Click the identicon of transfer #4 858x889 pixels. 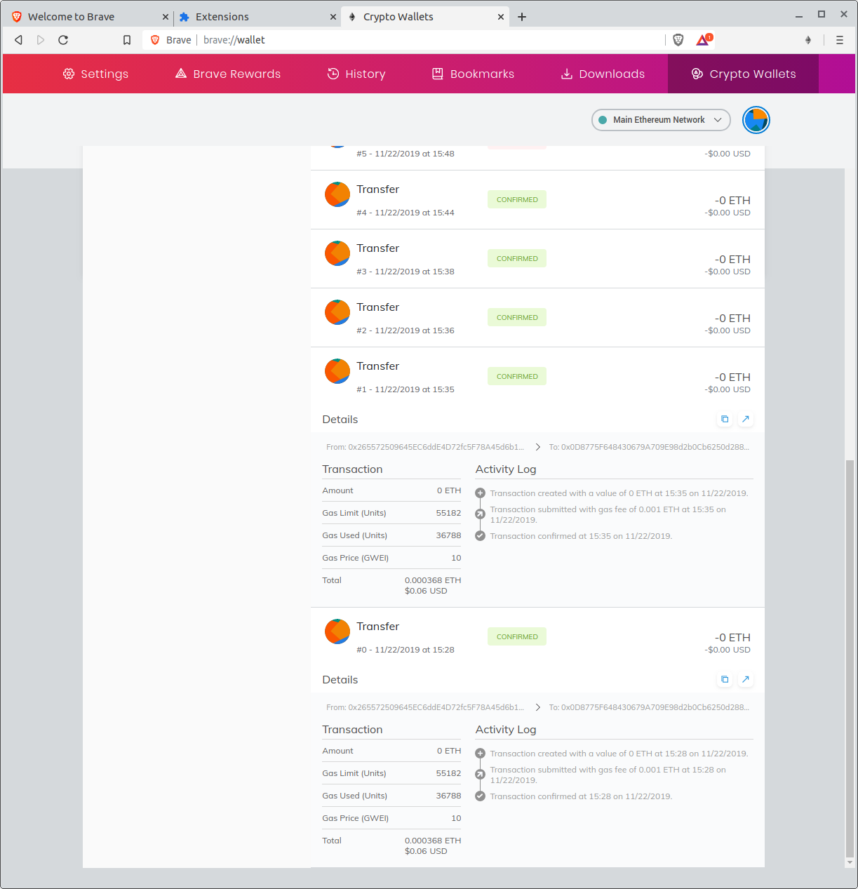337,194
